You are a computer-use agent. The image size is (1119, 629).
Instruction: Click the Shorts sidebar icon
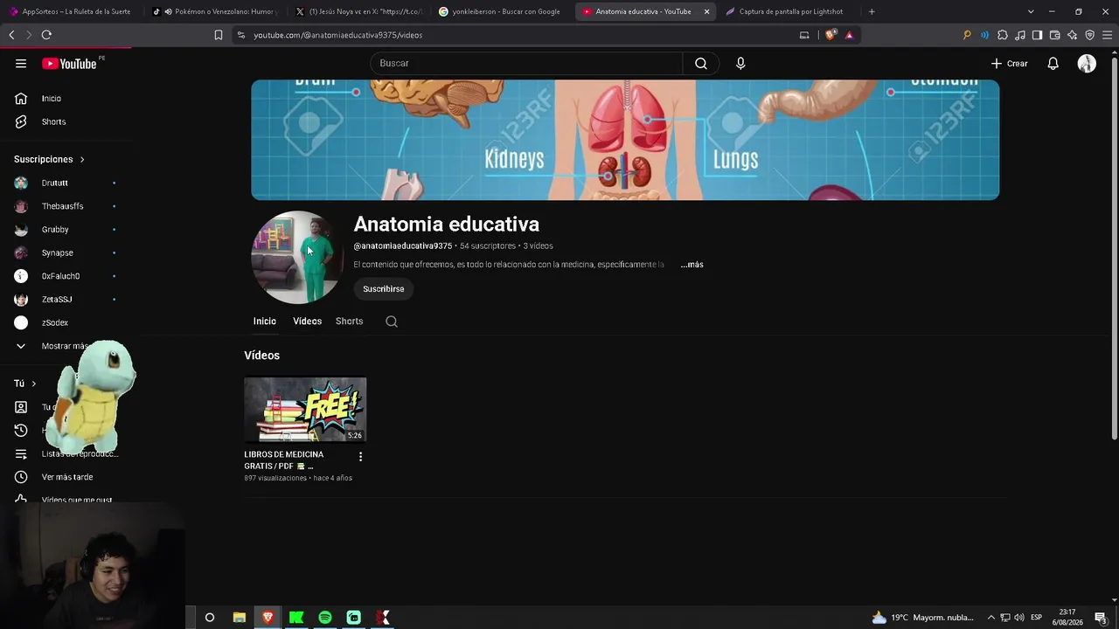coord(21,122)
